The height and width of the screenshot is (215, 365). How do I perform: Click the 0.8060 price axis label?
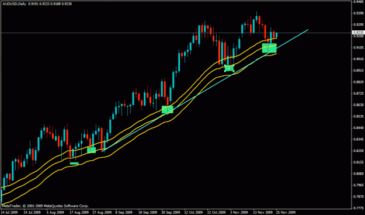pos(358,174)
